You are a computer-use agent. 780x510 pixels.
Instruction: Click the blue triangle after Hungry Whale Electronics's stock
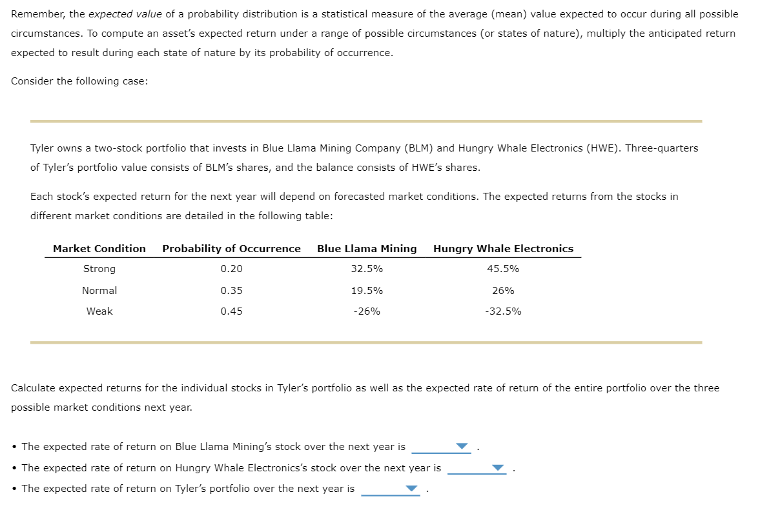tap(498, 468)
